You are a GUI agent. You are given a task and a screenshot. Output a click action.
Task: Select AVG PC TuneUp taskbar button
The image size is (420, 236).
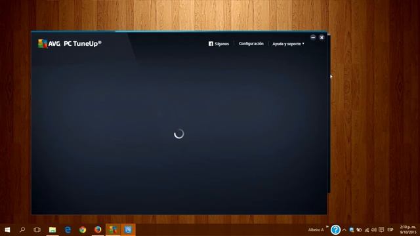pyautogui.click(x=113, y=230)
